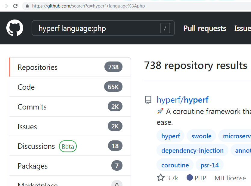Screen dimensions: 251x186
Task: Click the annotation topic tag
Action: (x=241, y=150)
